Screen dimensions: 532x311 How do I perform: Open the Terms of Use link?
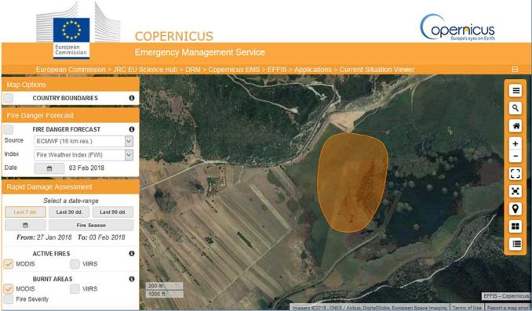coord(467,308)
